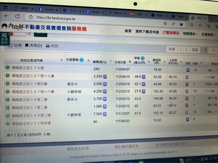Click the help icon beside 社區簡稱

tap(81, 60)
